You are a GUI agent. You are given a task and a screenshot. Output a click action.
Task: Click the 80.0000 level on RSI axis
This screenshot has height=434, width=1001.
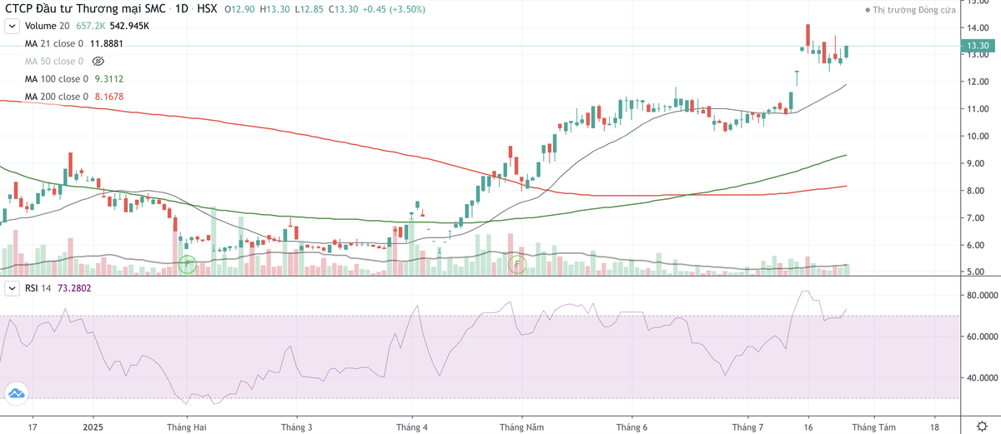(x=980, y=296)
